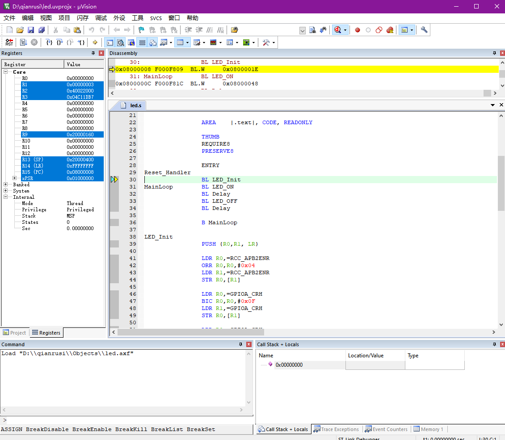Viewport: 505px width, 440px height.
Task: Click the Step Over icon
Action: coord(59,42)
